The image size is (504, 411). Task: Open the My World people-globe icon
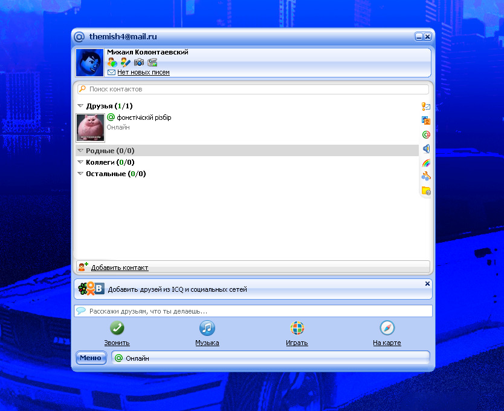(x=112, y=62)
